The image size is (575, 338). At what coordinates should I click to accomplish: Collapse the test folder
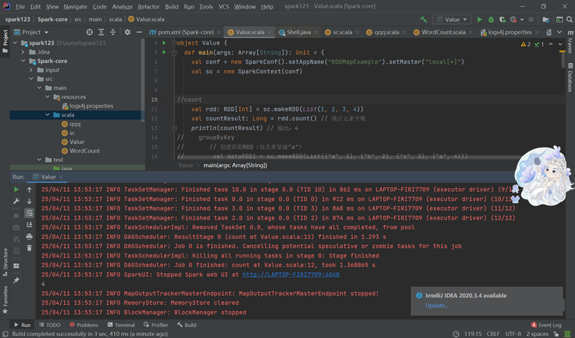(x=39, y=159)
